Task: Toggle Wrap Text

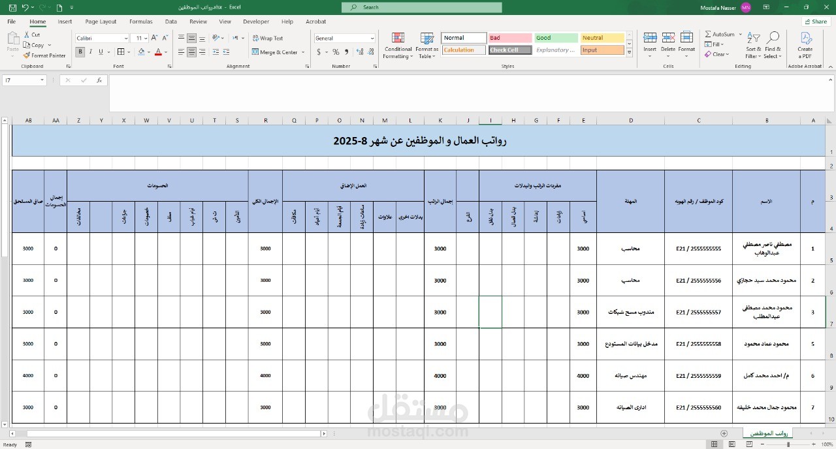Action: (x=268, y=39)
